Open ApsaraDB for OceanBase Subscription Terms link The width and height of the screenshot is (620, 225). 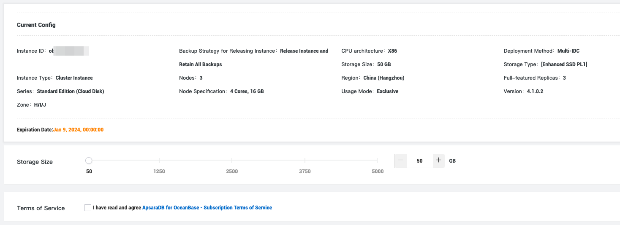click(207, 208)
